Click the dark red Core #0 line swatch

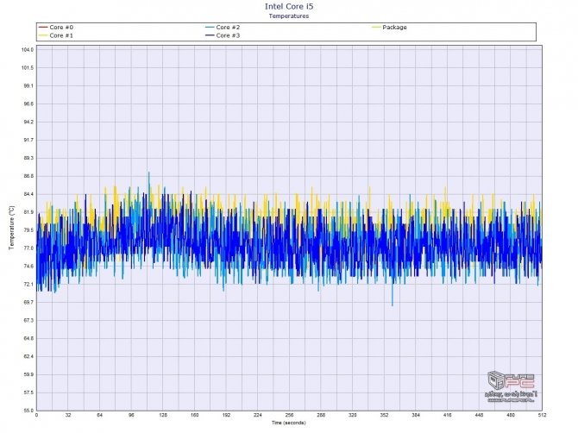tap(43, 28)
